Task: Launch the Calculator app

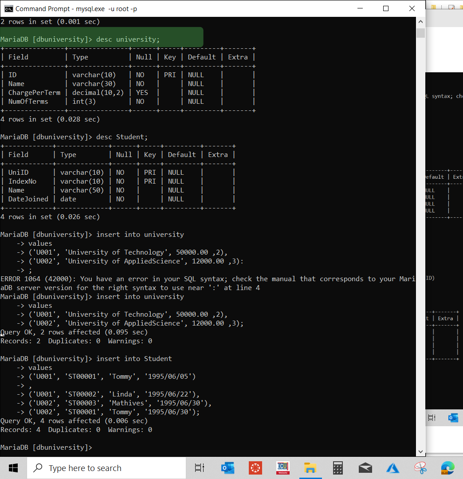Action: click(x=338, y=468)
